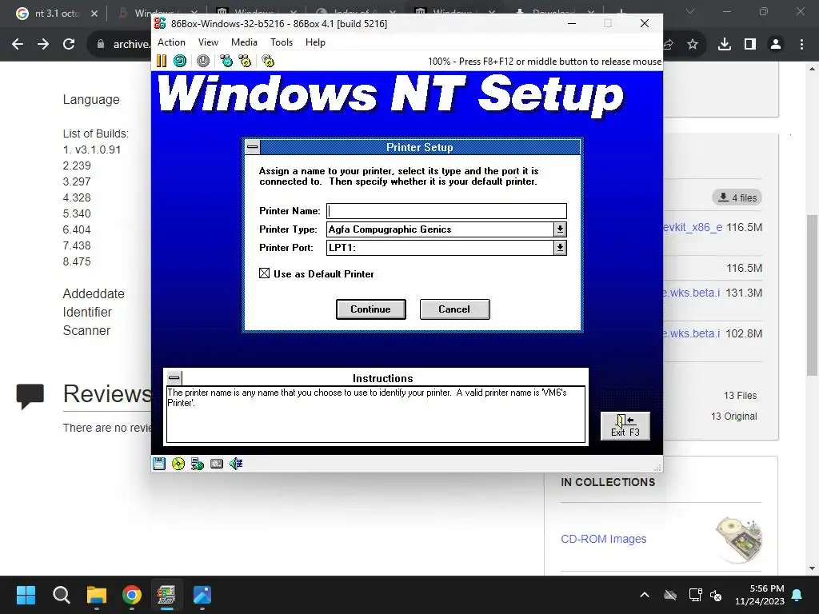Image resolution: width=819 pixels, height=614 pixels.
Task: Click the Continue button
Action: (x=371, y=309)
